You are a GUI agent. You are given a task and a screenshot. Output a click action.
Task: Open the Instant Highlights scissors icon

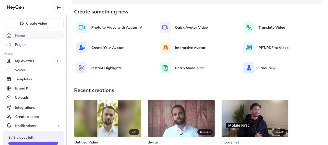(82, 68)
